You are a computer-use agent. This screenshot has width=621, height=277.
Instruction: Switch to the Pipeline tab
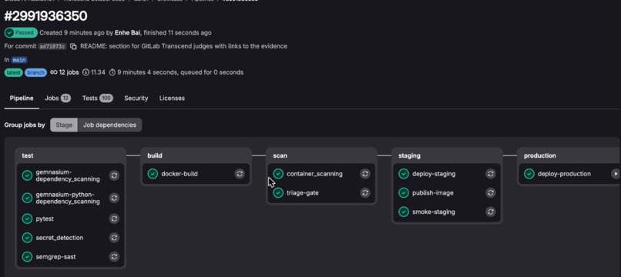(22, 98)
